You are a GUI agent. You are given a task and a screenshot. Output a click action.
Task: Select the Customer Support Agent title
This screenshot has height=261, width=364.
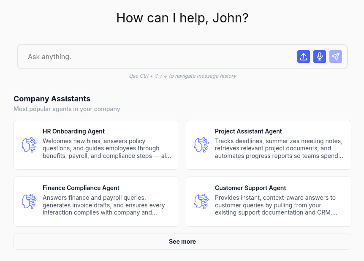tap(250, 188)
